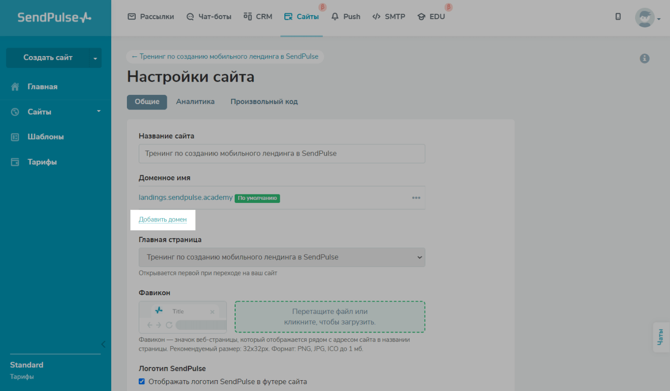Viewport: 670px width, 391px height.
Task: Switch to the Analytics tab
Action: click(x=195, y=102)
